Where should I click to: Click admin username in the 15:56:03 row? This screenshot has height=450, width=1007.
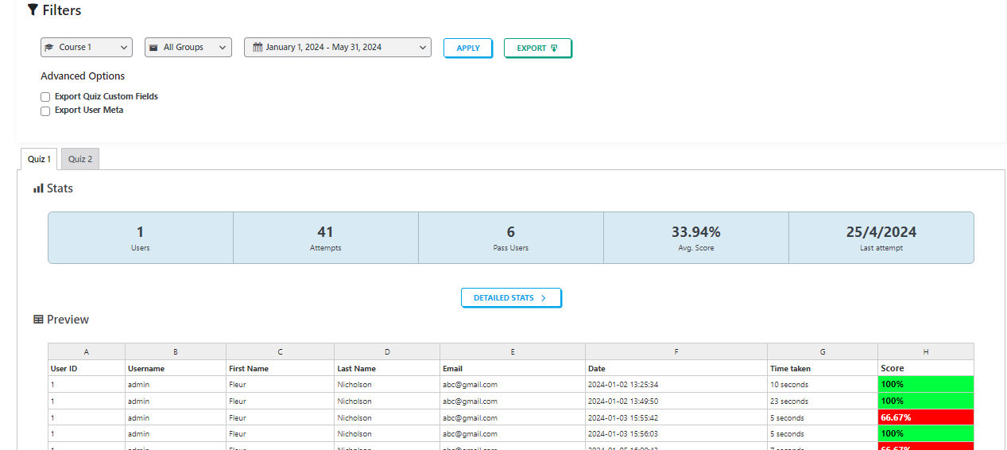[176, 434]
